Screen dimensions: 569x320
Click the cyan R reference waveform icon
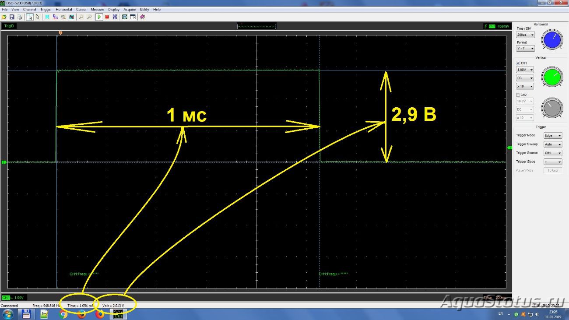(x=47, y=17)
